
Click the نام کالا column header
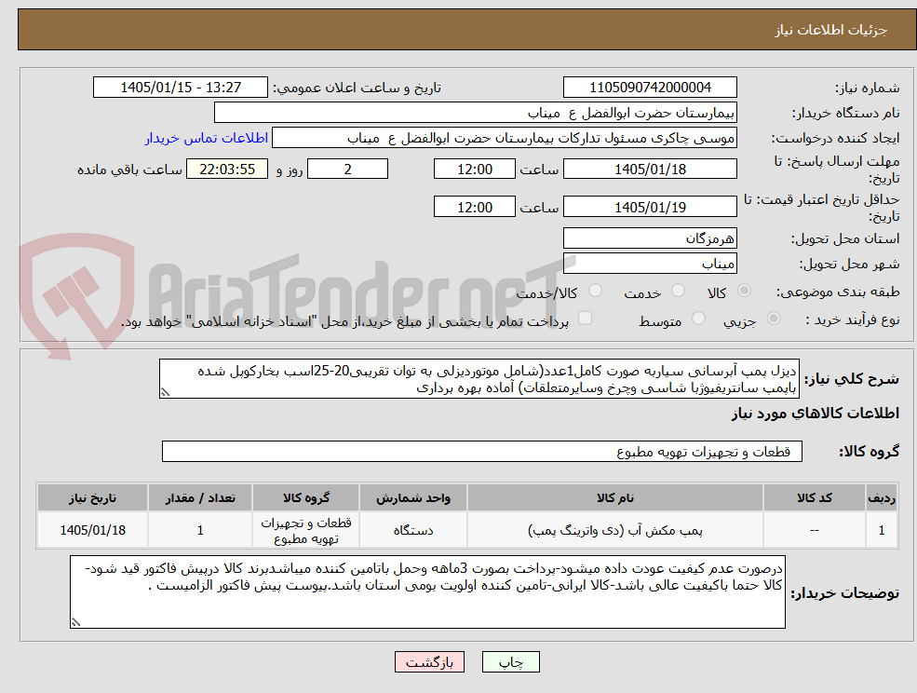pos(615,498)
